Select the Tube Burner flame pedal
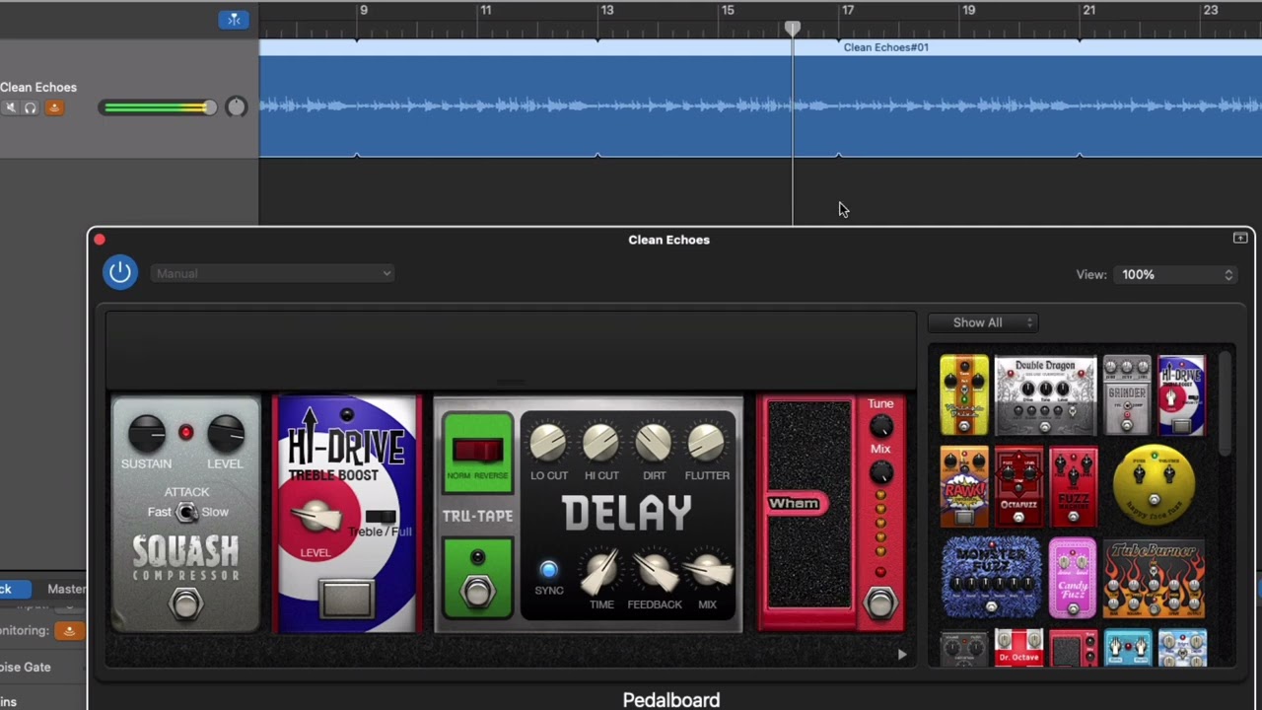This screenshot has height=710, width=1262. [1154, 578]
